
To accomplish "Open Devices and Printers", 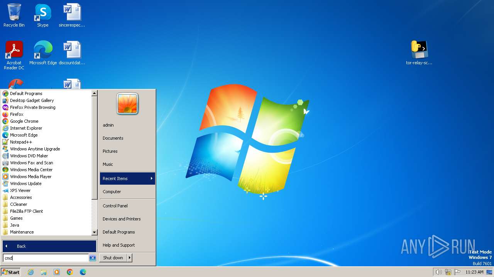I will click(127, 219).
